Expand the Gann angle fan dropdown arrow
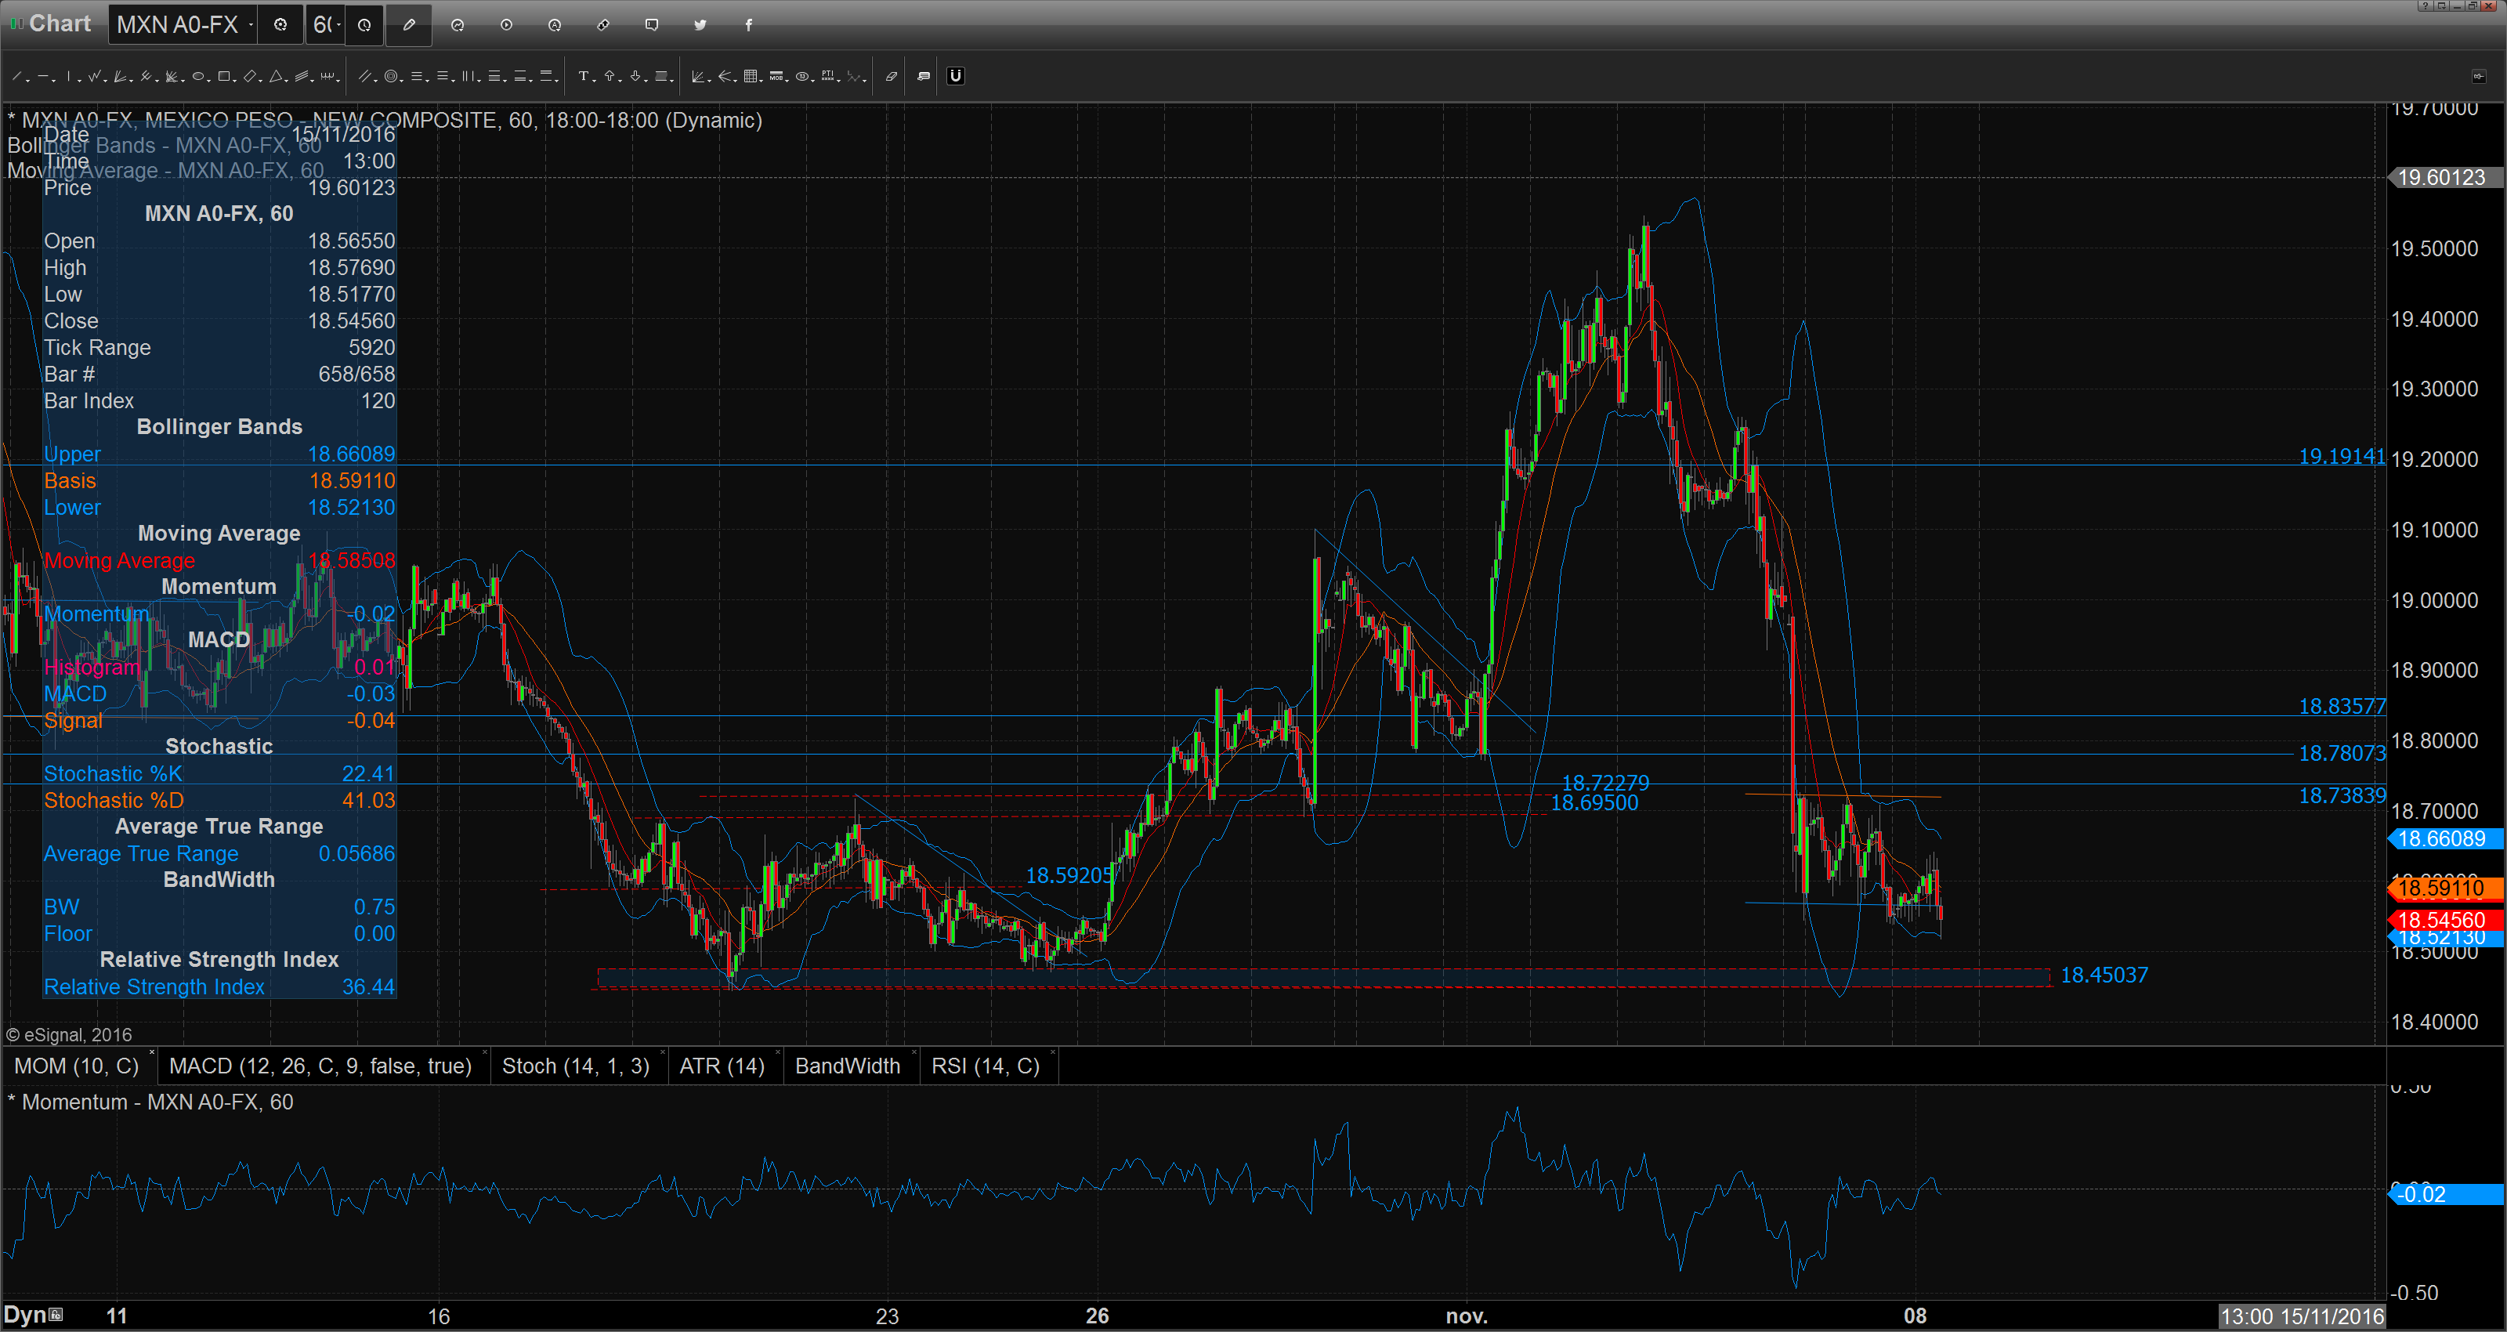Viewport: 2507px width, 1332px height. point(710,80)
